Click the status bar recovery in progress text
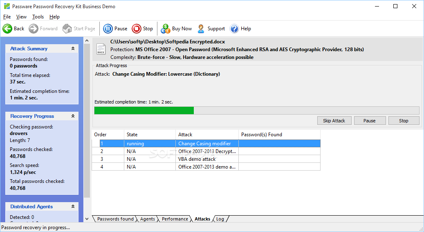The image size is (424, 232). click(x=36, y=227)
